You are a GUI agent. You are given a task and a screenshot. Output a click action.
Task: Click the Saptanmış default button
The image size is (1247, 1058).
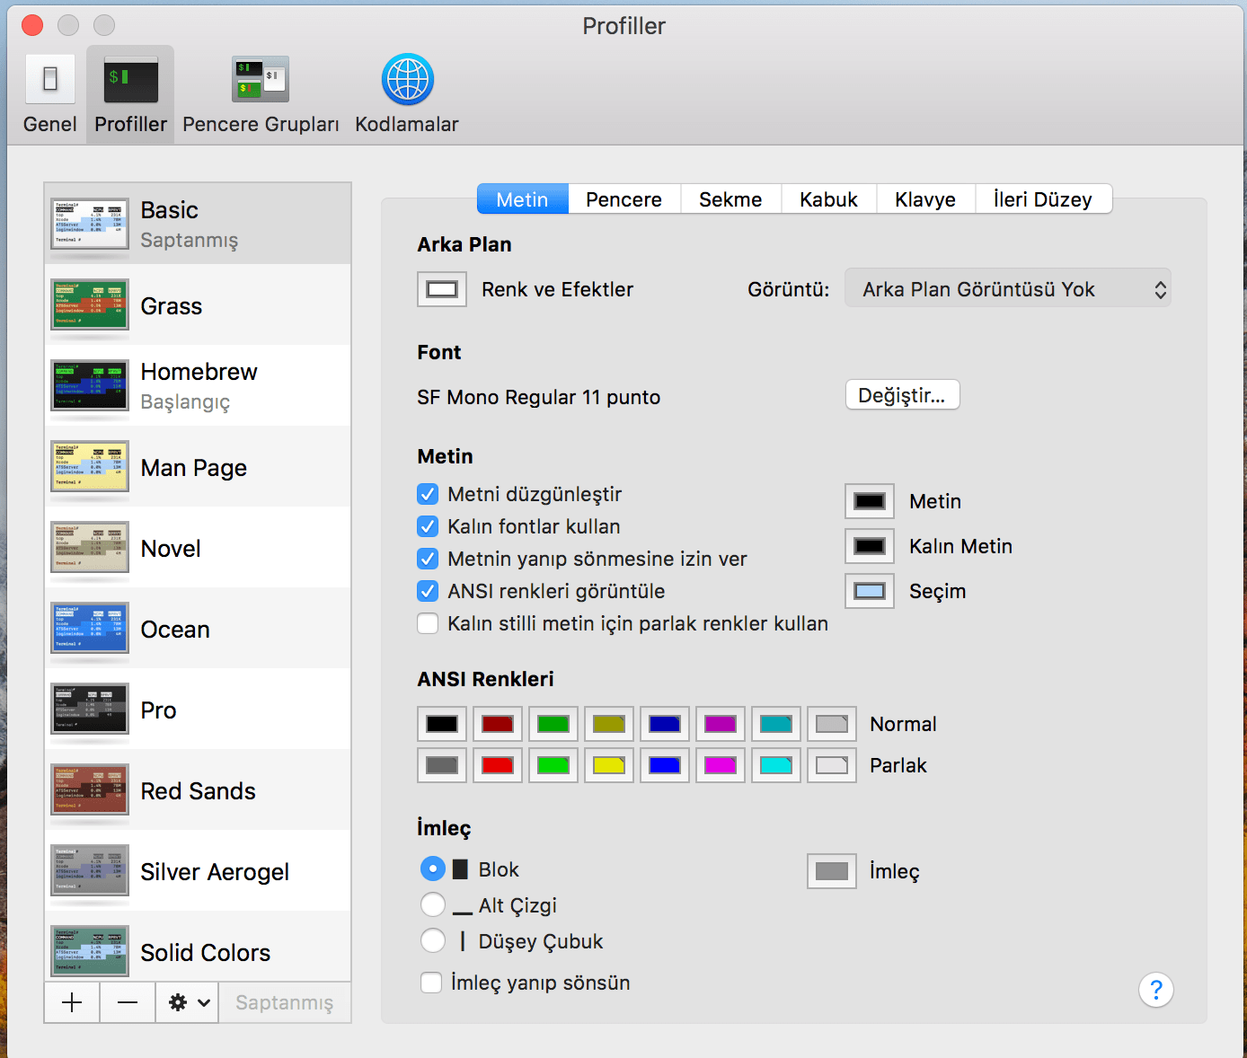pos(284,1002)
